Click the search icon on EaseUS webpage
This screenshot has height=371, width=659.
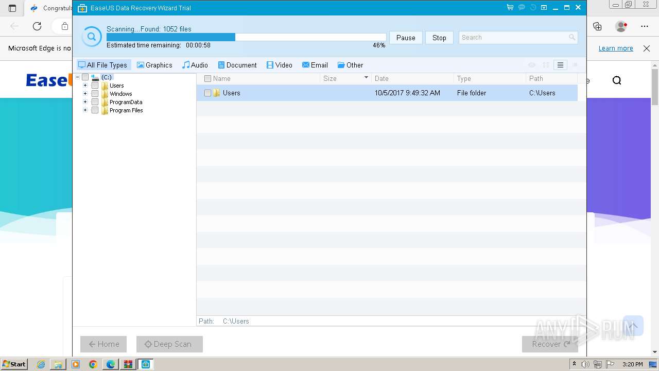pyautogui.click(x=617, y=80)
